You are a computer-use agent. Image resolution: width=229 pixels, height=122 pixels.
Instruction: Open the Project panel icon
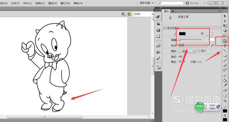tap(159, 67)
